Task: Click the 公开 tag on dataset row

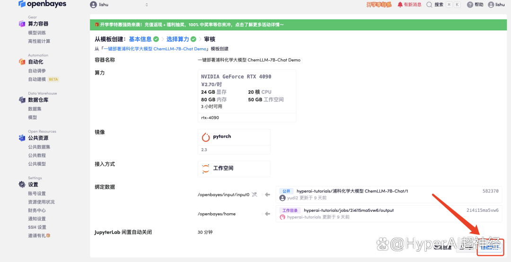Action: 286,191
